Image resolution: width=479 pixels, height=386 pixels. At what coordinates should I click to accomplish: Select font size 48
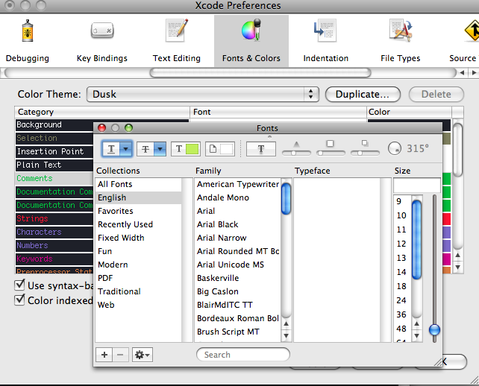402,329
